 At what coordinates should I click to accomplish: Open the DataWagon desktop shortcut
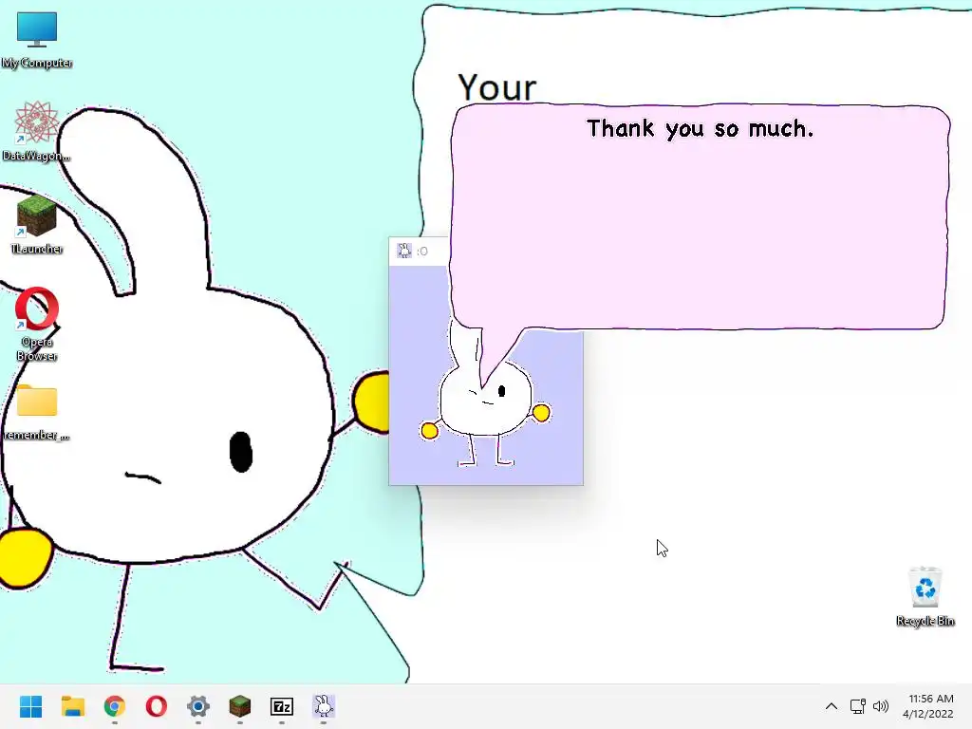[x=37, y=131]
